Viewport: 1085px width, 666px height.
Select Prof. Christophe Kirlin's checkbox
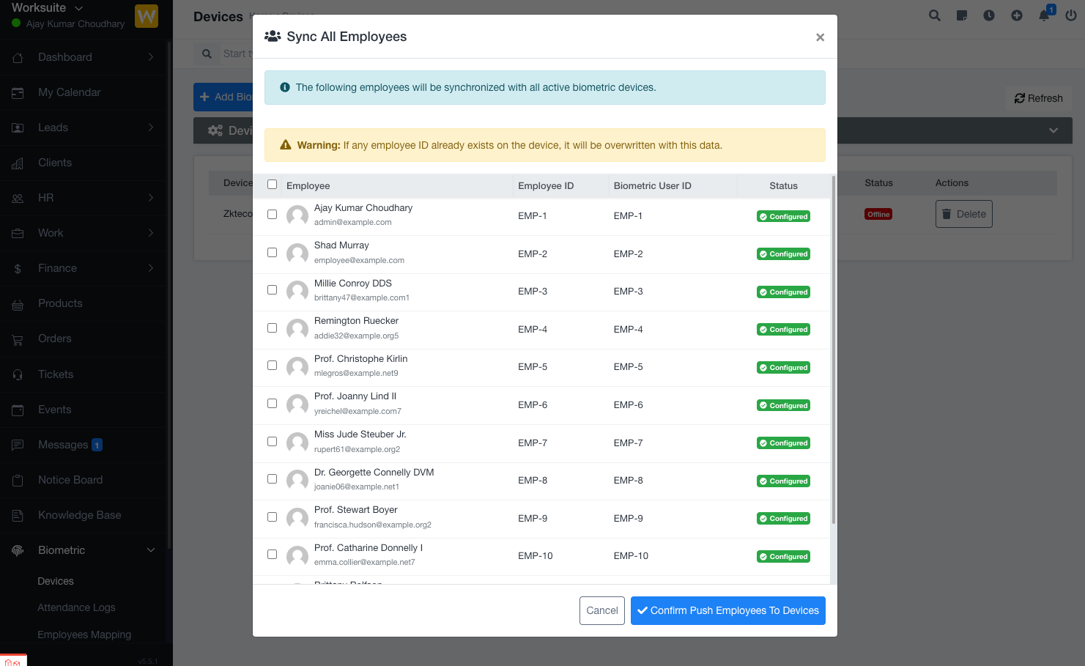pos(273,366)
